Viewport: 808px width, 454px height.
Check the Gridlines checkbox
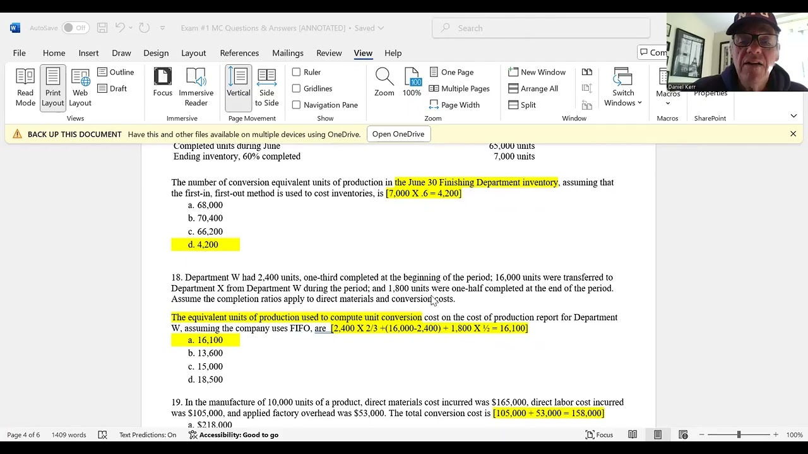(296, 88)
